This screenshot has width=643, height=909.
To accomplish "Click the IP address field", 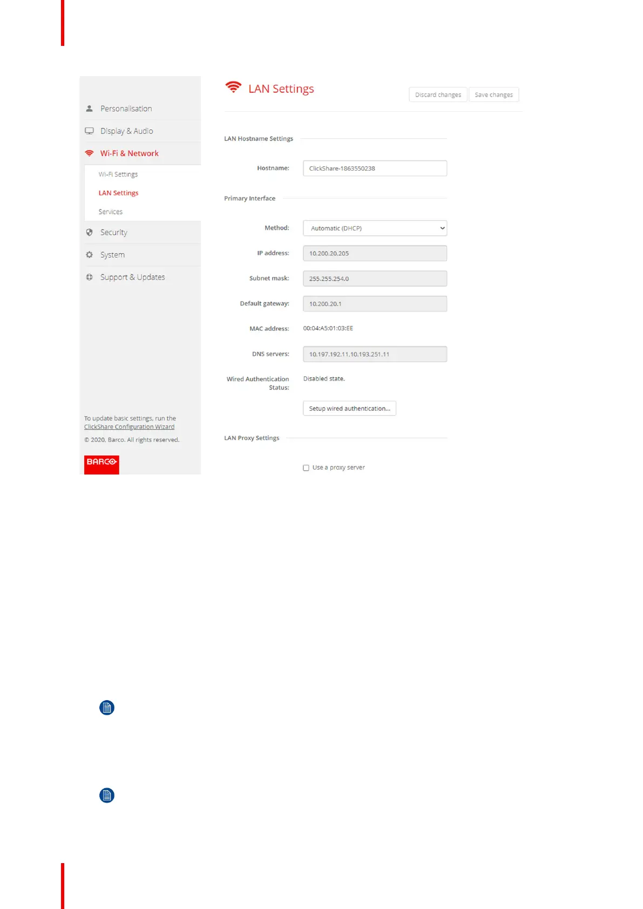I will (x=375, y=253).
